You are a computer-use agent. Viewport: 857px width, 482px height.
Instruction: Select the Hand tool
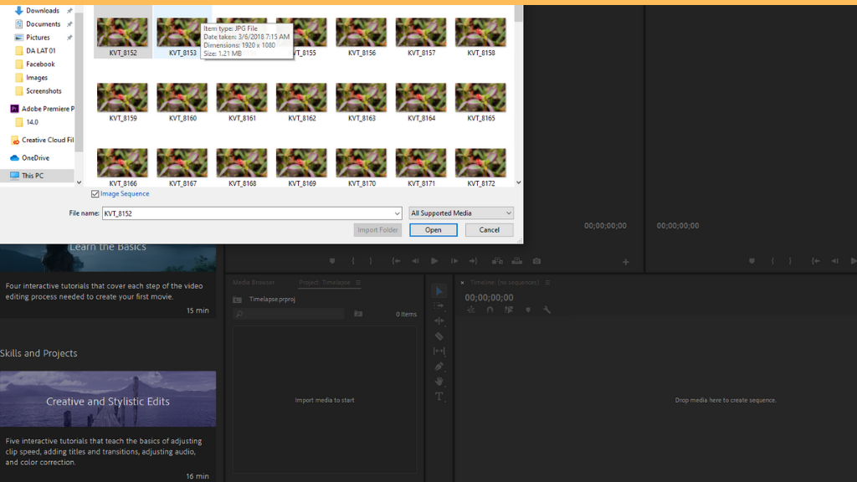[x=439, y=382]
